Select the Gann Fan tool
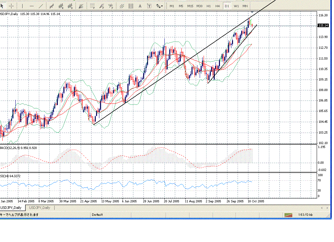Image resolution: width=334 pixels, height=242 pixels. tap(81, 6)
